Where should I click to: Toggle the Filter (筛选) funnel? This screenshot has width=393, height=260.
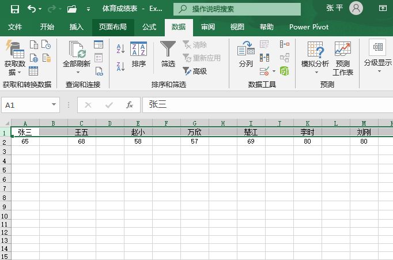(x=168, y=54)
